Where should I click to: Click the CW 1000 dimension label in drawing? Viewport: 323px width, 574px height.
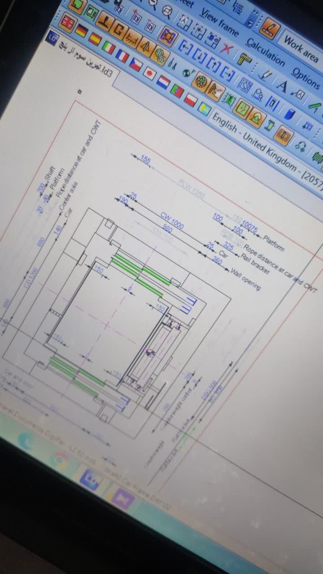point(172,220)
